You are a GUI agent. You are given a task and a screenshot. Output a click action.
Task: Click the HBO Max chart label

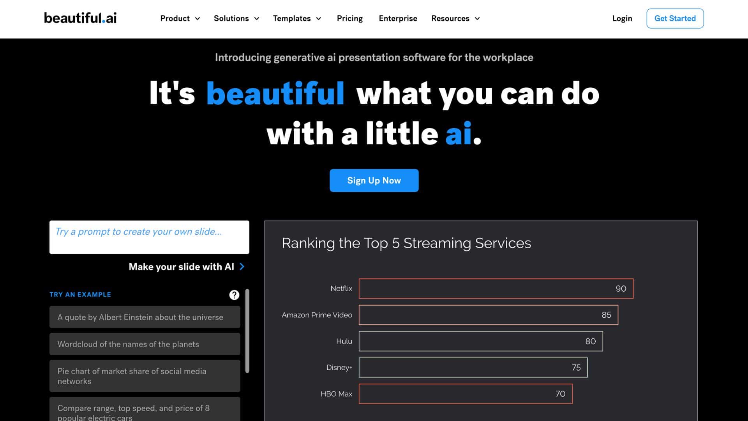click(336, 394)
